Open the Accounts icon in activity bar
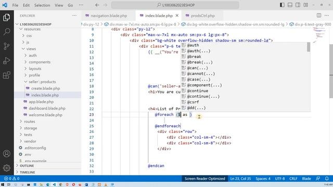The width and height of the screenshot is (333, 187). pos(7,154)
